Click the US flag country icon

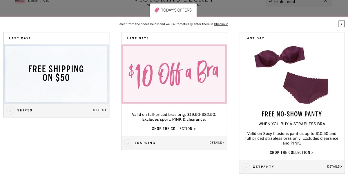pyautogui.click(x=20, y=1)
